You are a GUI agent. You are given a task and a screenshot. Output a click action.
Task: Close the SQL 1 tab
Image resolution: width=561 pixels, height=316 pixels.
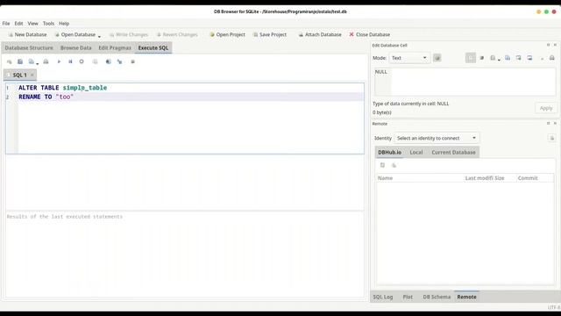(x=32, y=75)
